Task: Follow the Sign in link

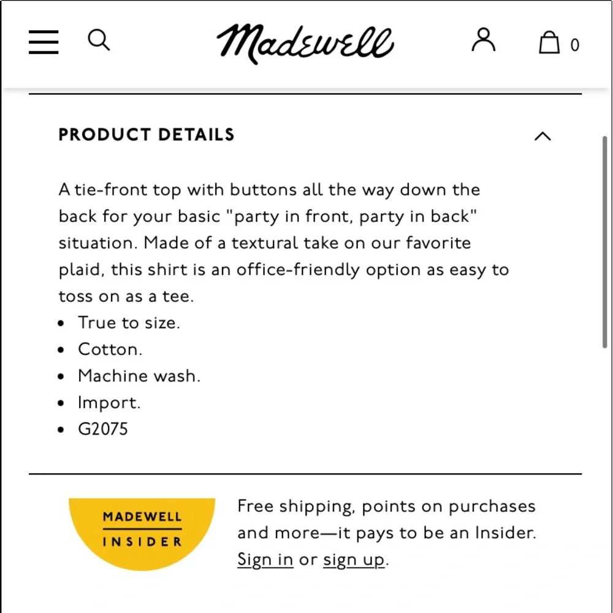Action: point(265,560)
